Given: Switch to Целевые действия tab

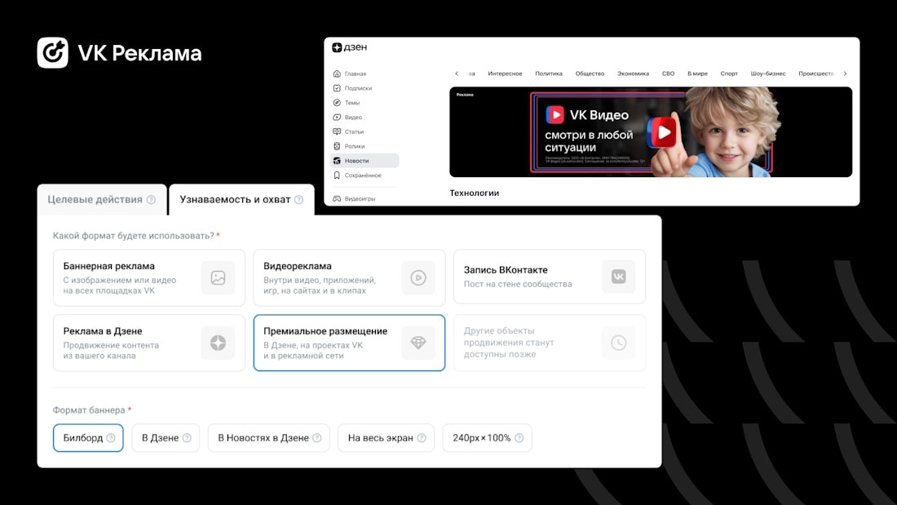Looking at the screenshot, I should point(95,200).
